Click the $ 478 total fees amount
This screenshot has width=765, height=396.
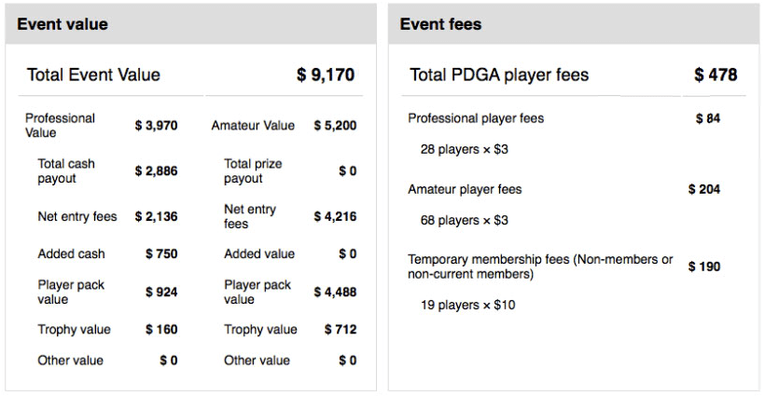716,75
